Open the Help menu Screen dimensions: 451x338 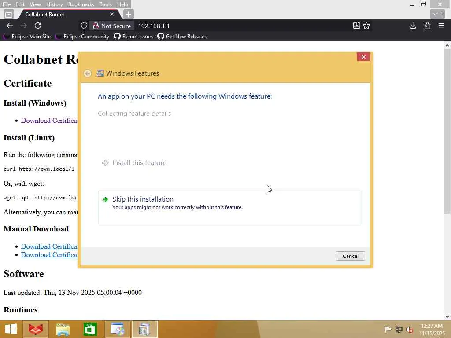point(122,4)
